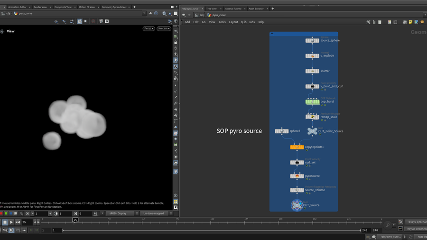The image size is (427, 240).
Task: Open the Labs menu
Action: 251,22
